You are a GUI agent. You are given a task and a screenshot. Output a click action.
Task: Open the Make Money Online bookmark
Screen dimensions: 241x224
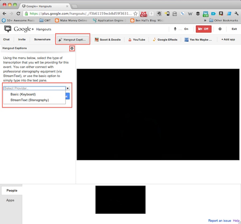pyautogui.click(x=72, y=20)
